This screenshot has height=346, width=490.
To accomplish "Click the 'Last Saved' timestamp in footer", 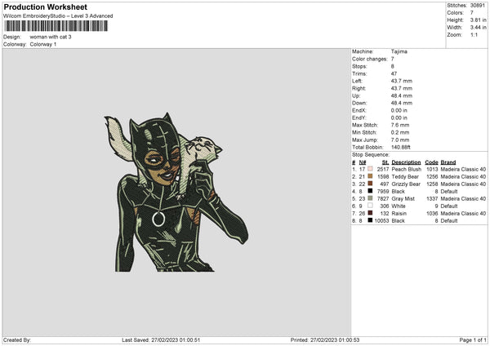I will click(161, 340).
